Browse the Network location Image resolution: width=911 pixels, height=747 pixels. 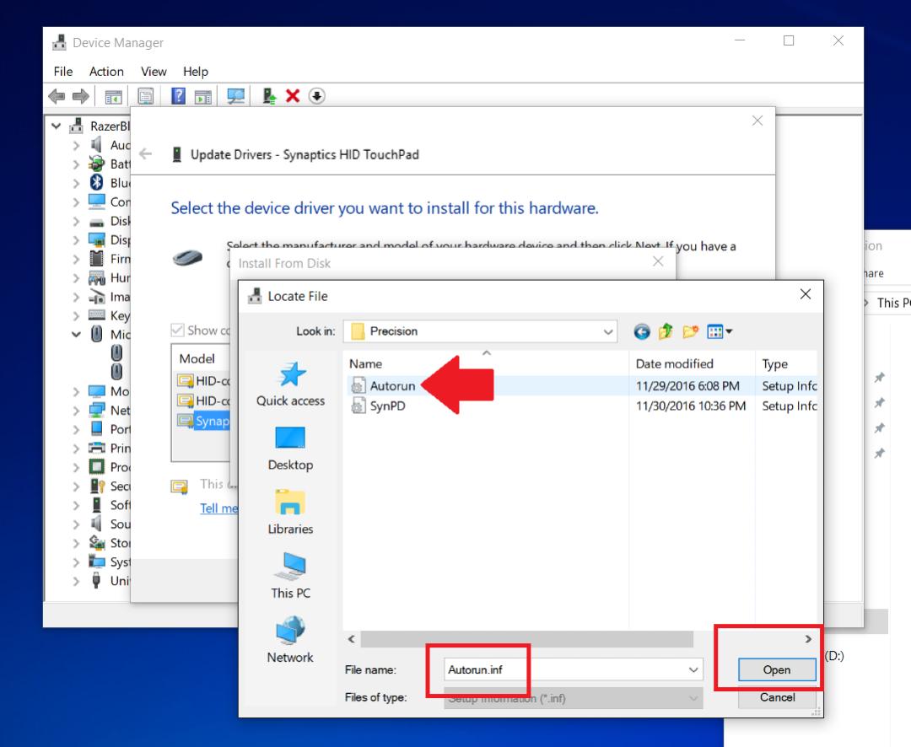290,641
